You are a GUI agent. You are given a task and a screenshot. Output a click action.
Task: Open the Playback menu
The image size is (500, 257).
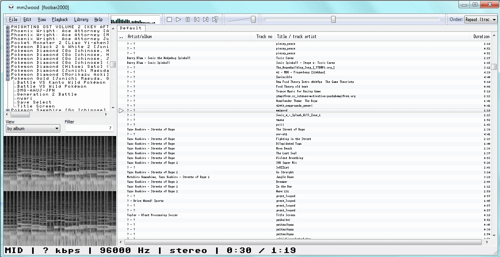click(x=60, y=19)
